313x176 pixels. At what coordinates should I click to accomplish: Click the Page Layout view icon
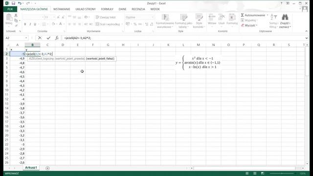(x=255, y=174)
